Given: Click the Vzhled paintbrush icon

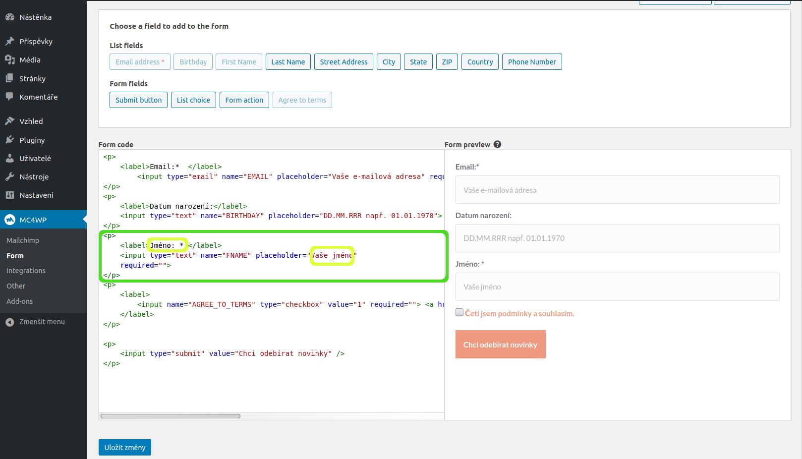Looking at the screenshot, I should coord(10,121).
